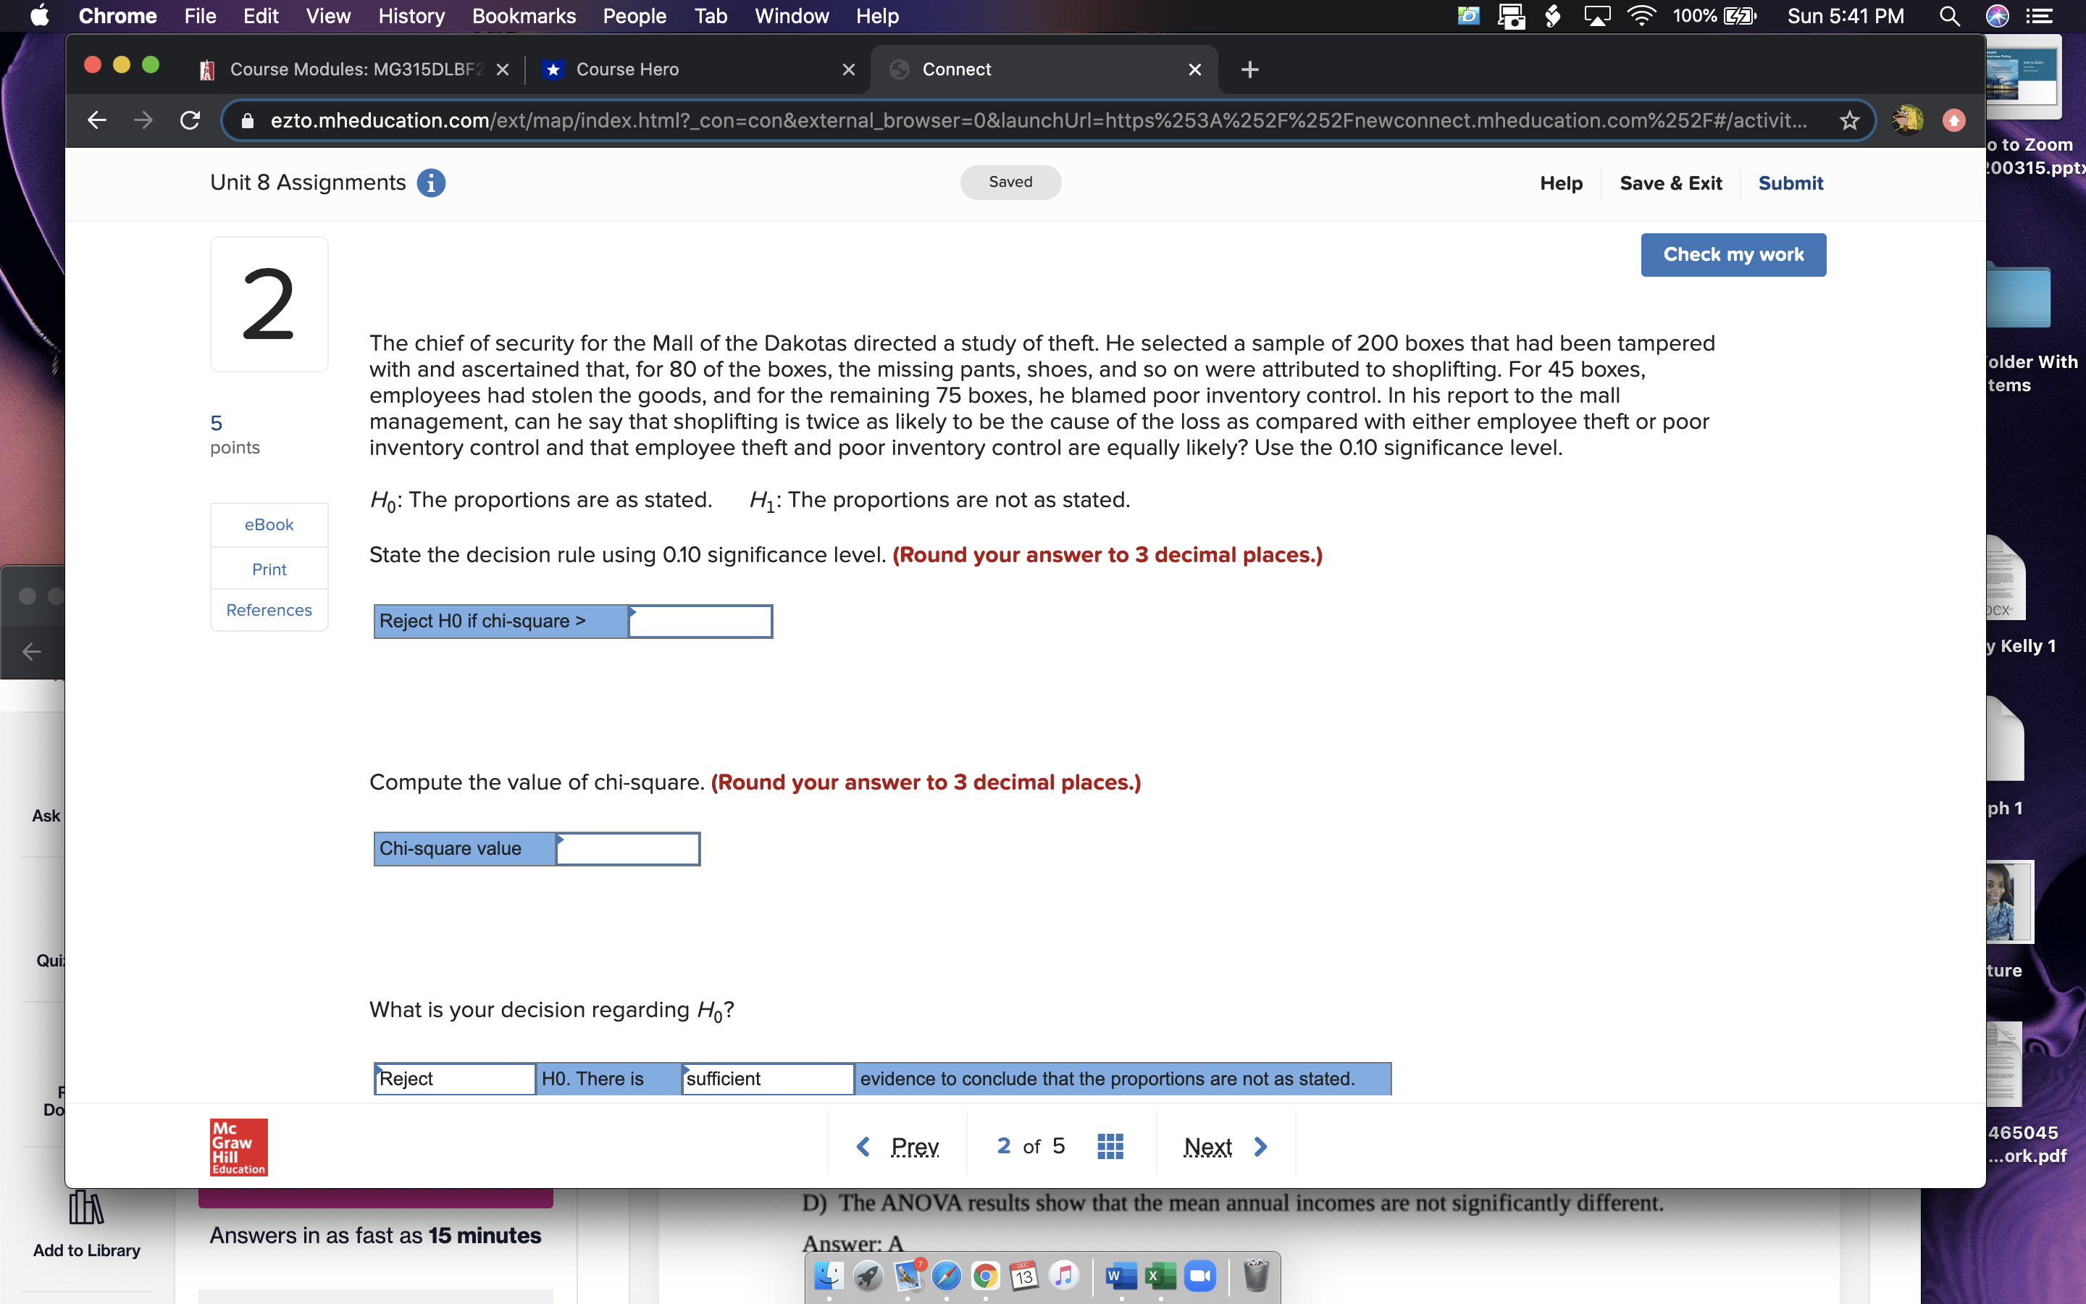Click the Chrome profile avatar in the toolbar
The height and width of the screenshot is (1304, 2086).
[x=1906, y=121]
